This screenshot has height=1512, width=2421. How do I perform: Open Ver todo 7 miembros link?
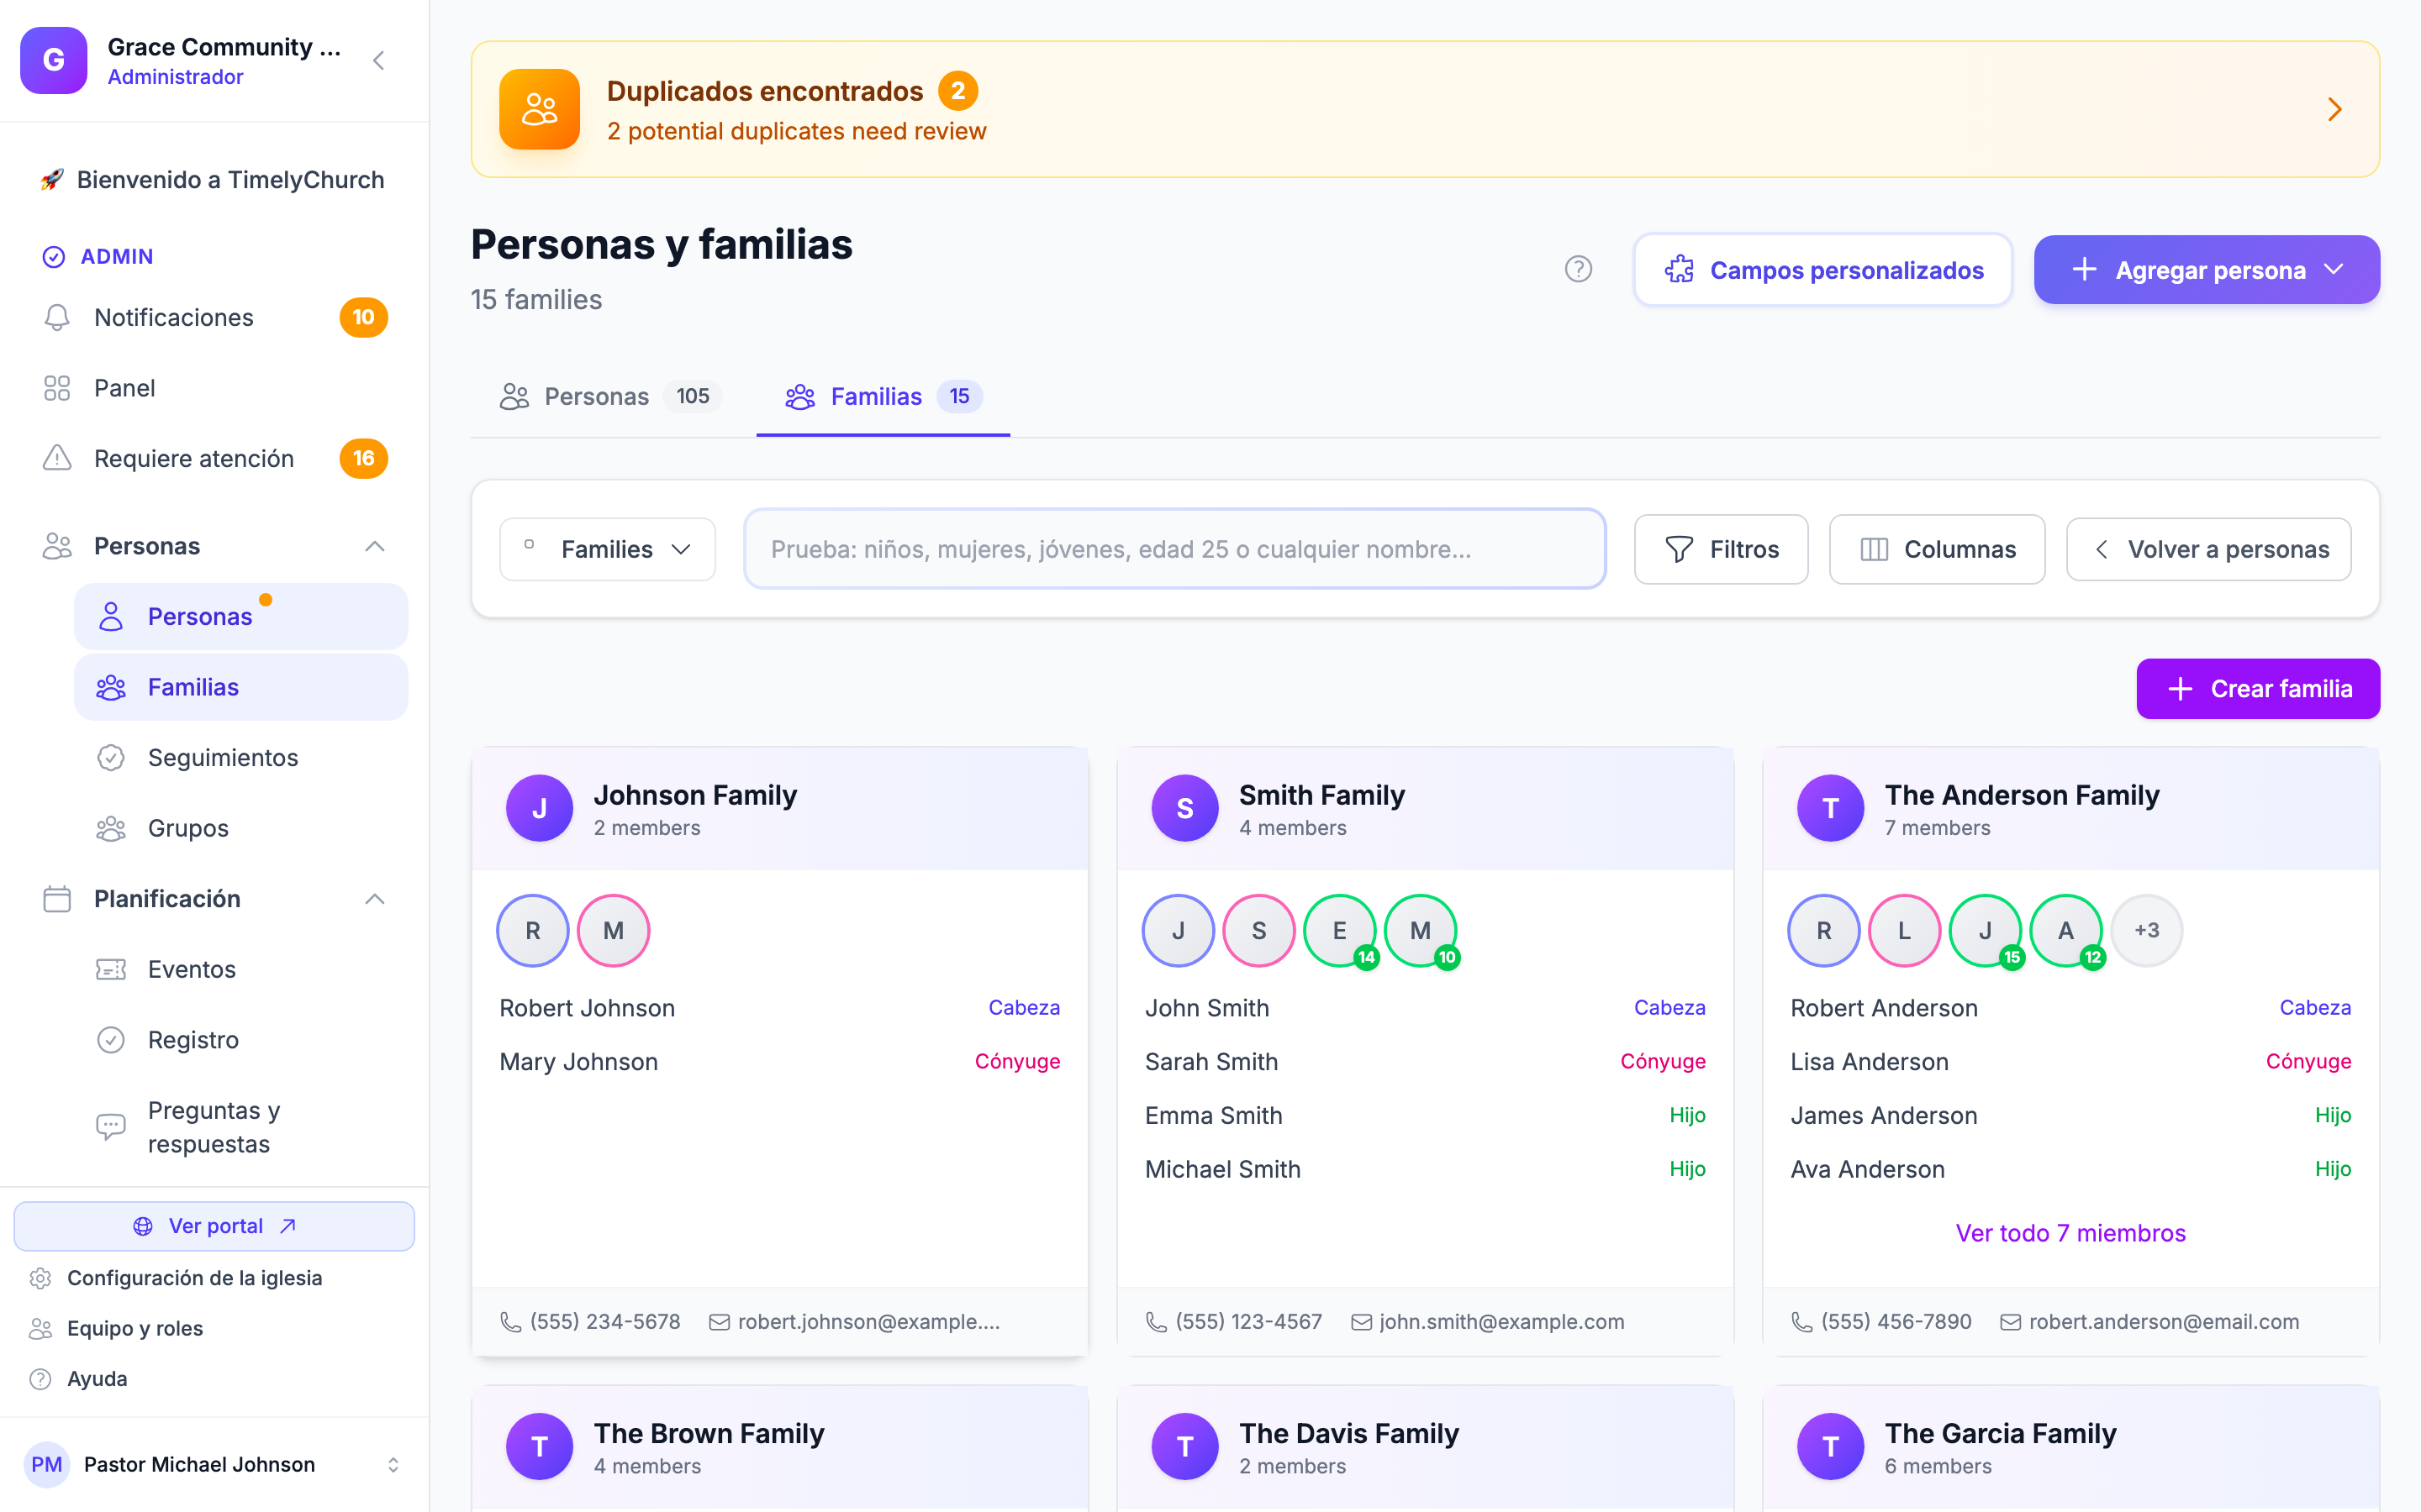click(2070, 1233)
